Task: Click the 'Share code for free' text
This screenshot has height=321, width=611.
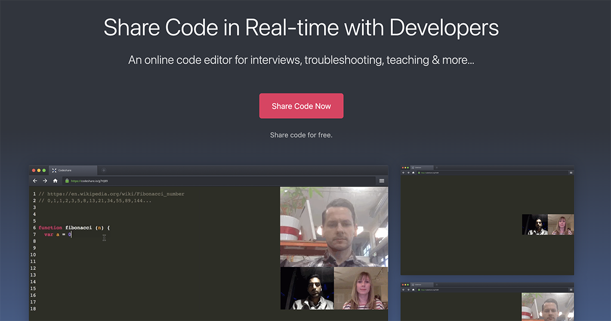Action: [x=301, y=135]
